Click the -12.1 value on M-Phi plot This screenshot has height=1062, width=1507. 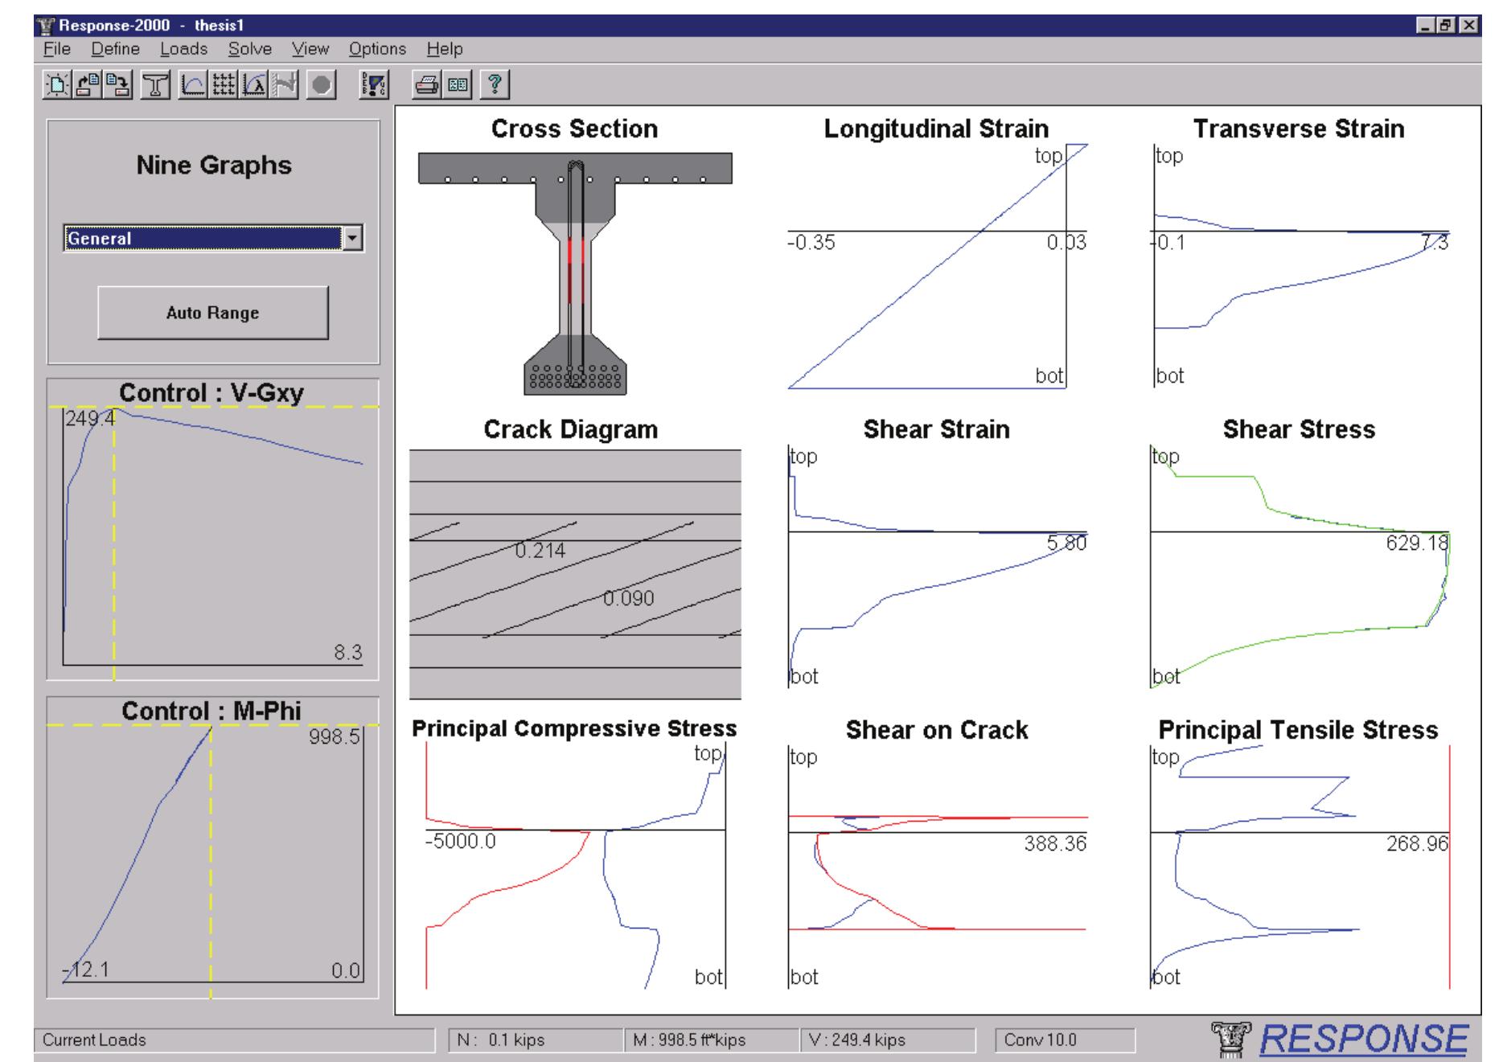86,970
